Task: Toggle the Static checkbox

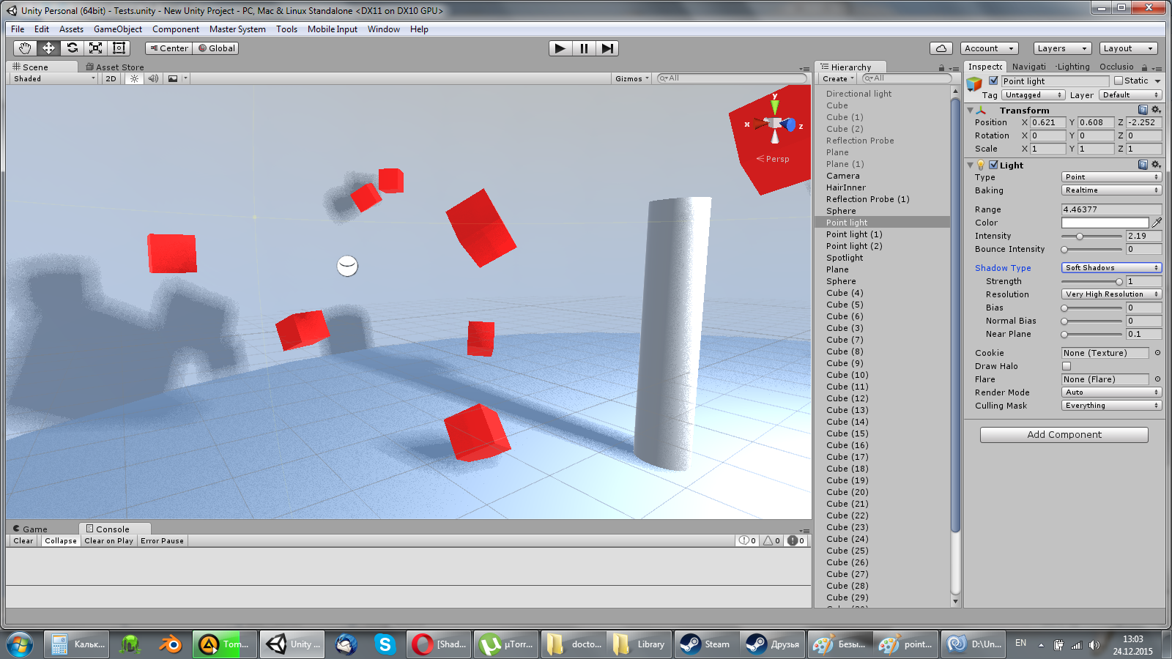Action: (x=1119, y=81)
